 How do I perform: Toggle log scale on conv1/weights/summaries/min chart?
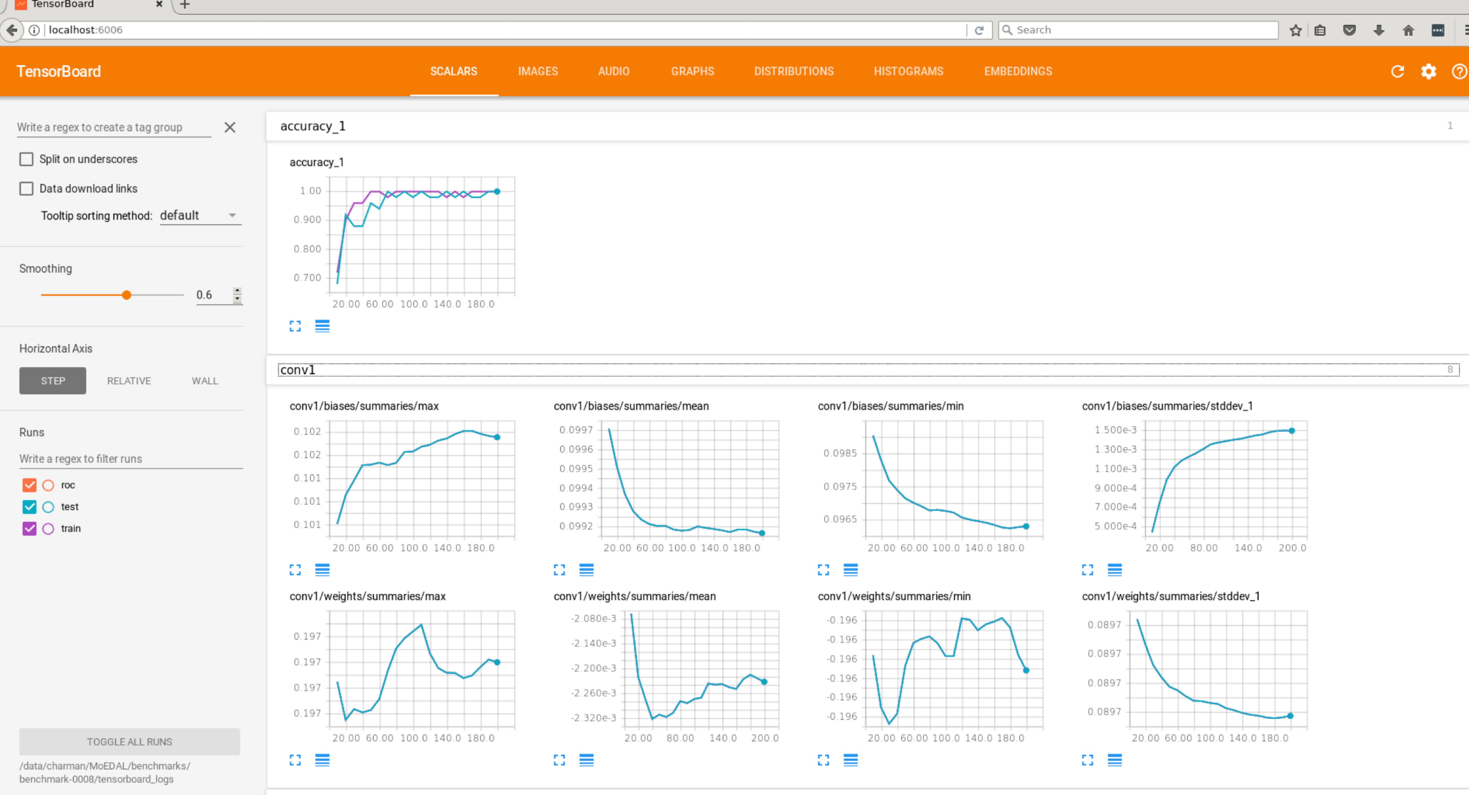tap(850, 760)
